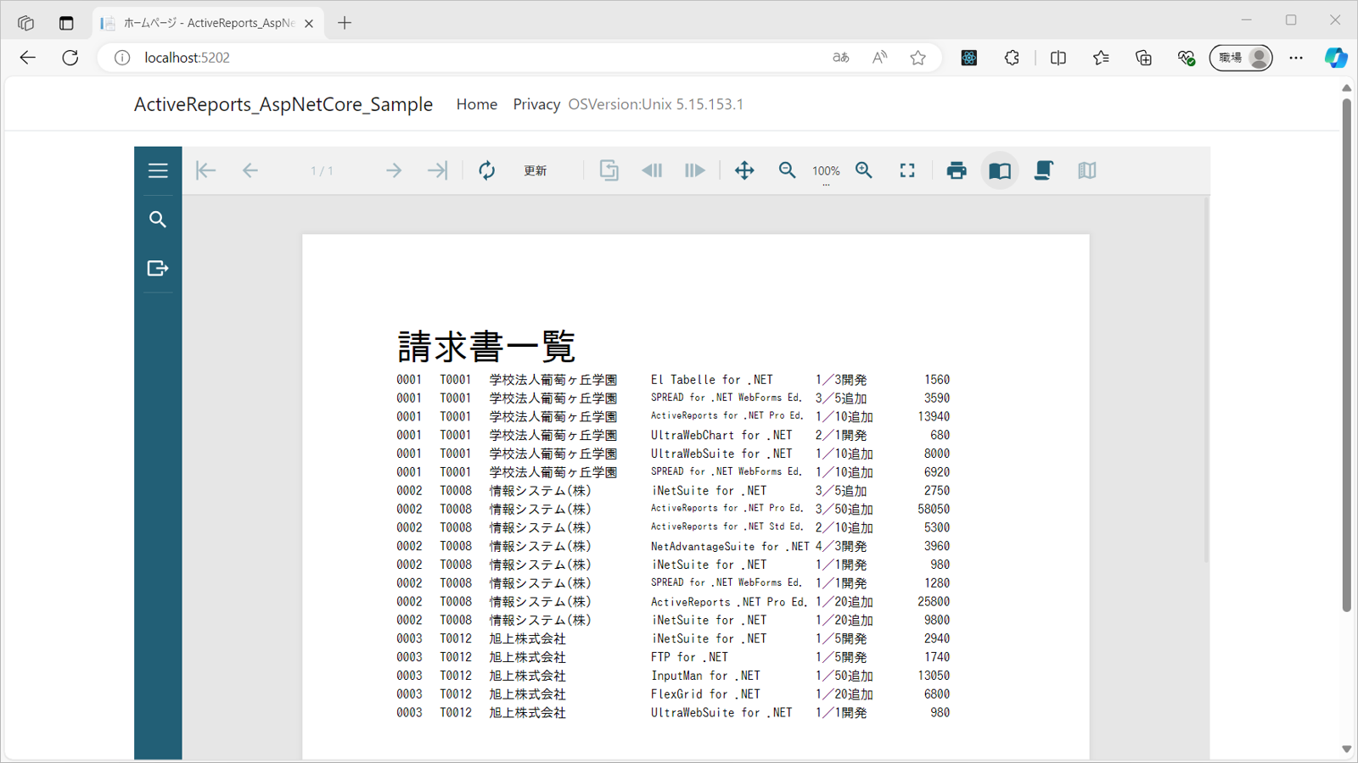1358x763 pixels.
Task: Click ActiveReports_AspNetCore_Sample brand link
Action: point(283,104)
